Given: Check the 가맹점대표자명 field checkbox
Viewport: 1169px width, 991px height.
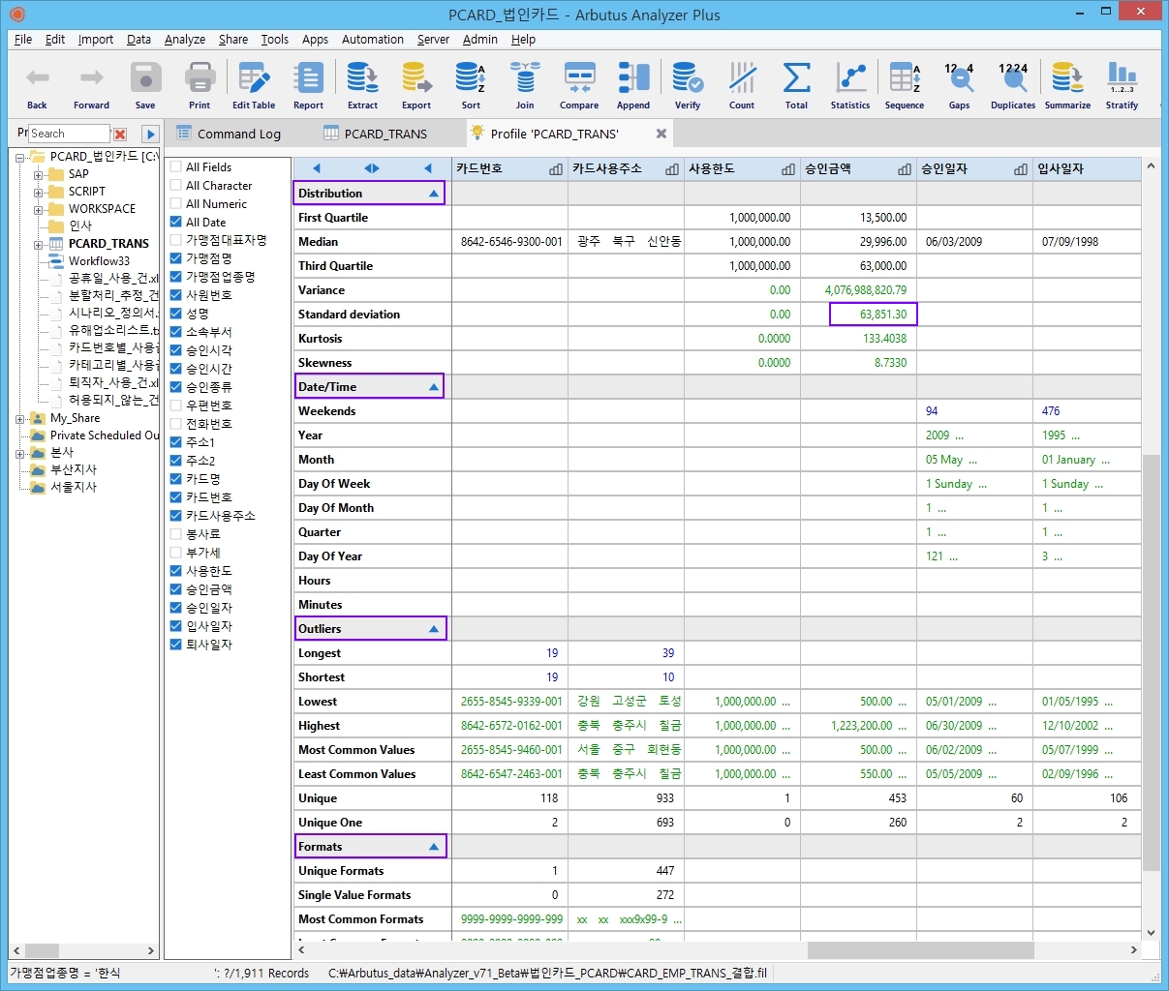Looking at the screenshot, I should click(176, 240).
